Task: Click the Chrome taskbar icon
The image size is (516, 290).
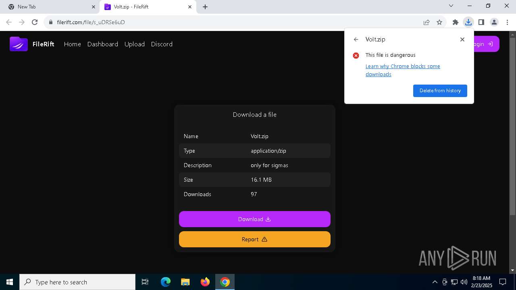Action: click(225, 282)
